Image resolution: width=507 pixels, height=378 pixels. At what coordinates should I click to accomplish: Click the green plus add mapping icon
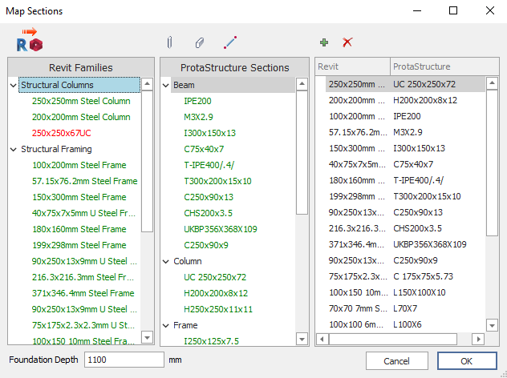click(324, 42)
